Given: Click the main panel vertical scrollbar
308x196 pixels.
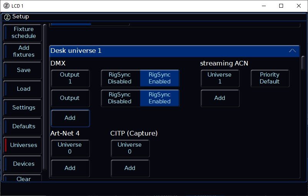Looking at the screenshot, I should (303, 63).
